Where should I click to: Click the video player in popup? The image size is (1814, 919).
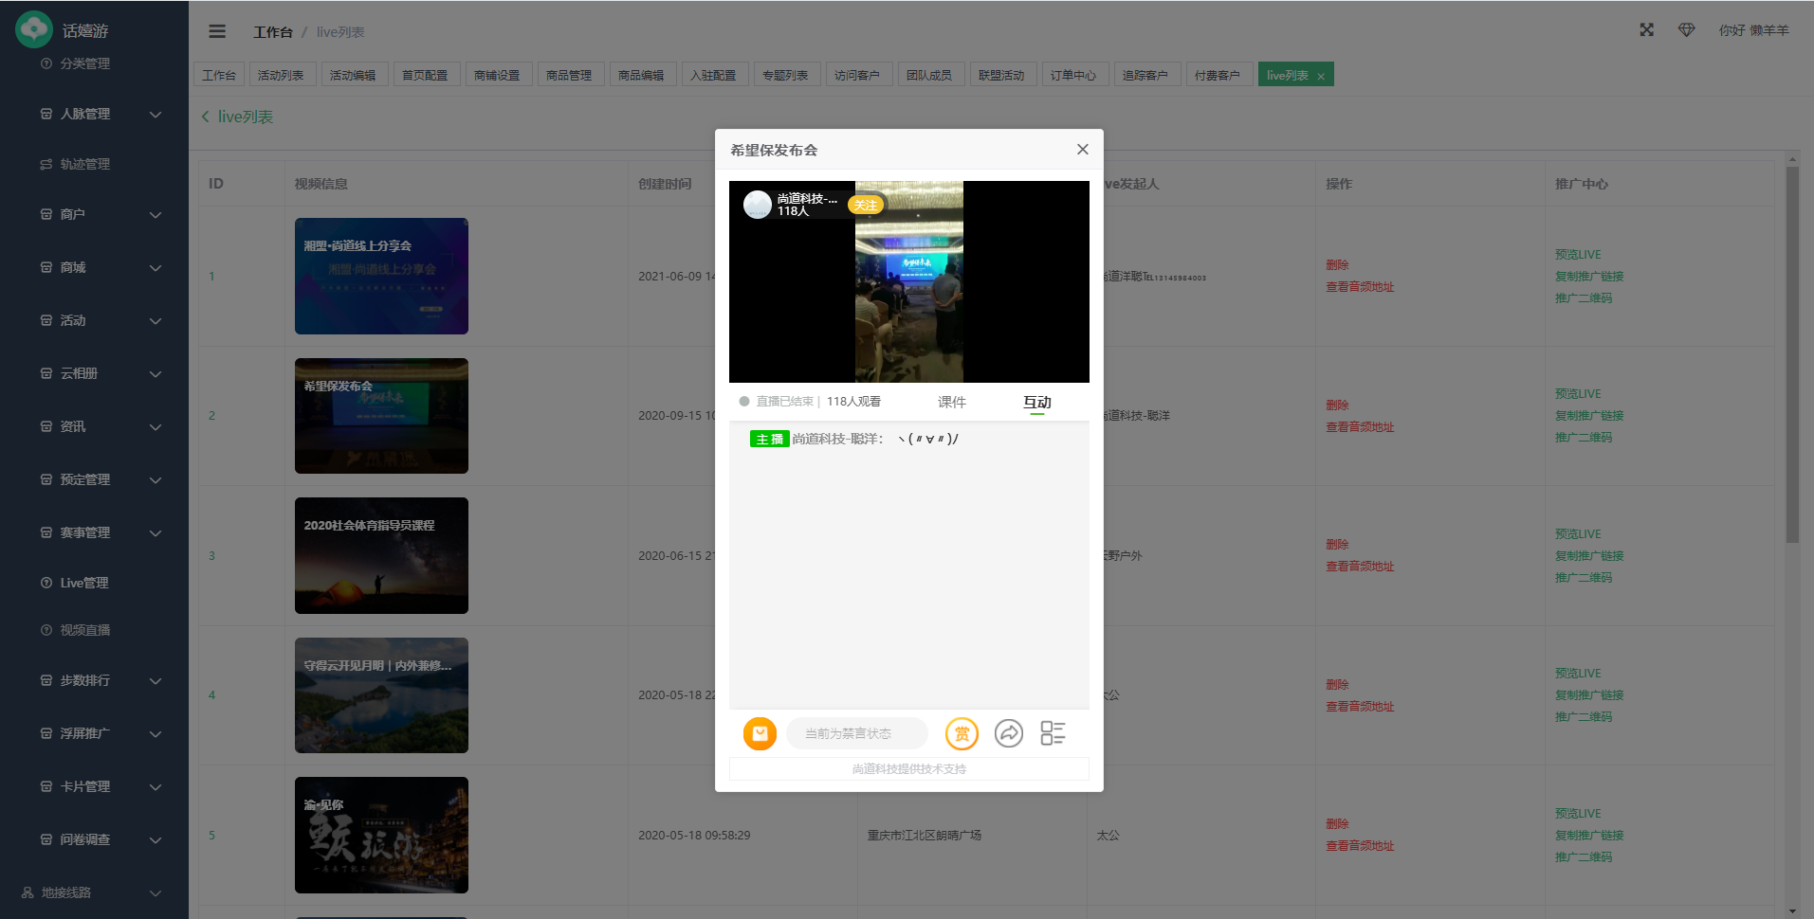click(x=909, y=281)
